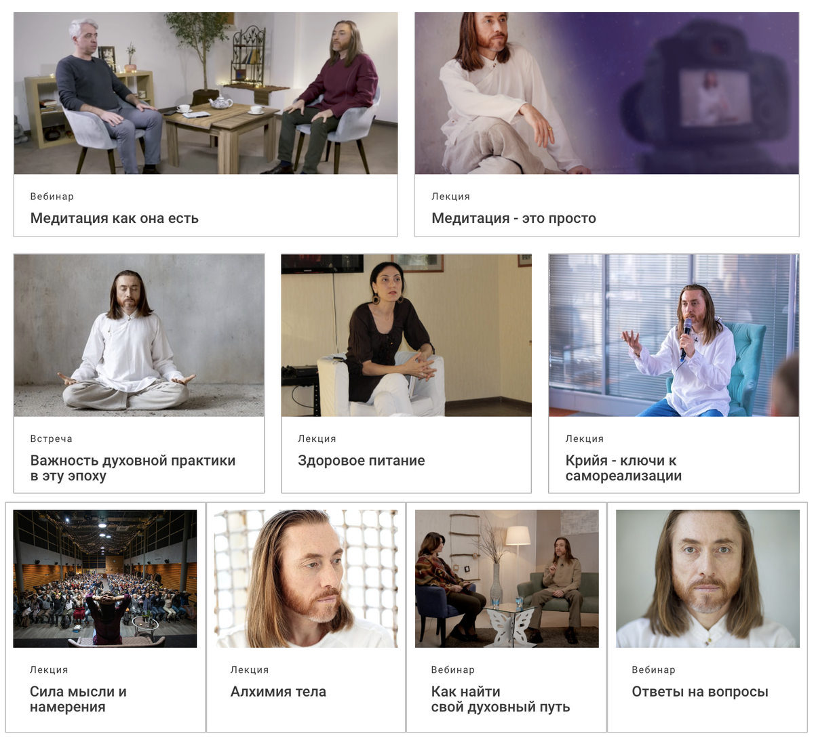Click the title "Медитация как она есть"
The width and height of the screenshot is (814, 742).
115,218
